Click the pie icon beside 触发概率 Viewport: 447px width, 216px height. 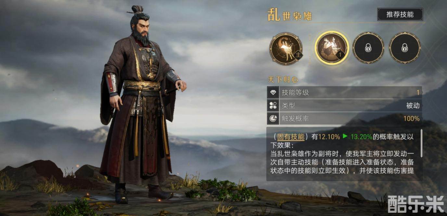273,119
